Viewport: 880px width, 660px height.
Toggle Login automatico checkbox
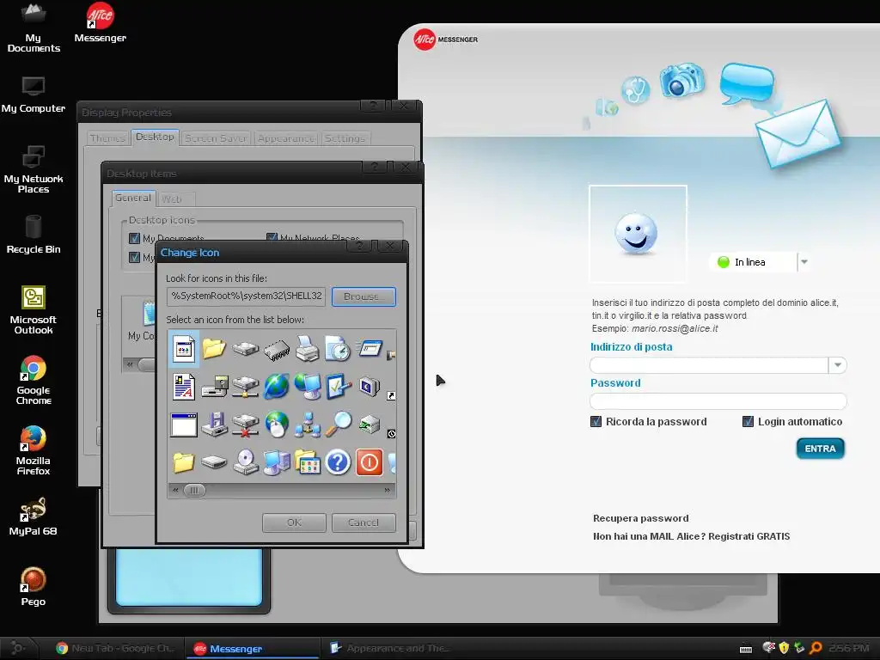[x=748, y=421]
